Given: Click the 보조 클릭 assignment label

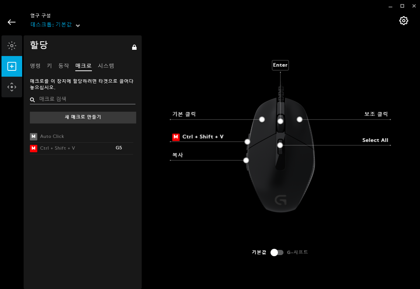Looking at the screenshot, I should 376,114.
